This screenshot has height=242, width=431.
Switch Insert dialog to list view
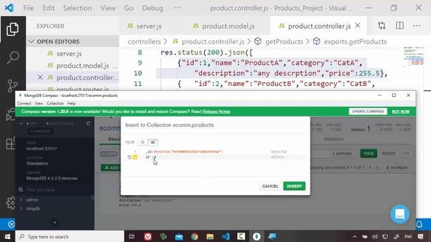click(x=153, y=142)
